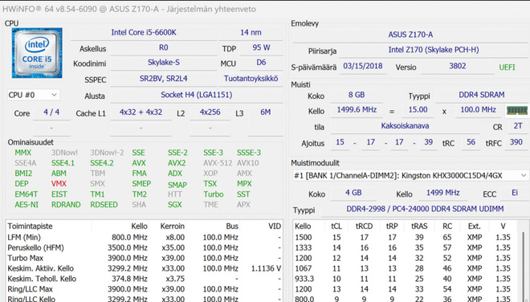Click the HWiNFO window title bar
Screen dimensions: 530x302
265,9
